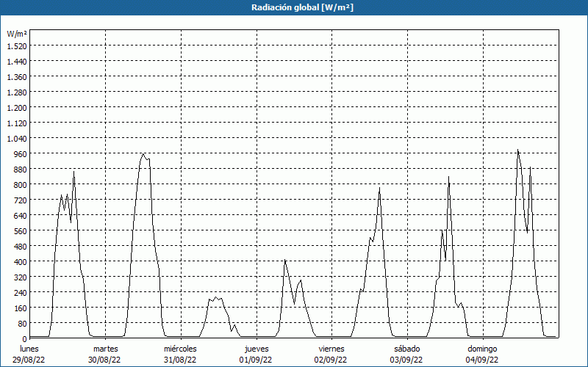Viewport: 588px width, 367px height.
Task: Select the 160 y-axis value
Action: click(x=21, y=308)
